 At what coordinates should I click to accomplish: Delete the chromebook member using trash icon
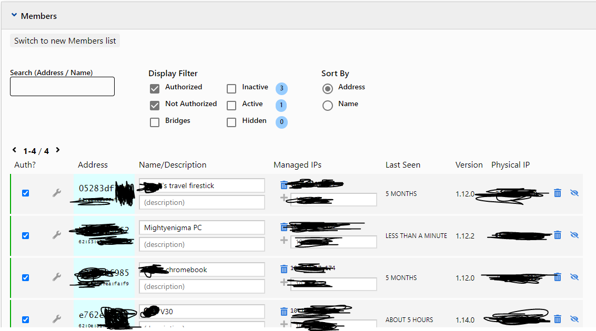pyautogui.click(x=558, y=277)
